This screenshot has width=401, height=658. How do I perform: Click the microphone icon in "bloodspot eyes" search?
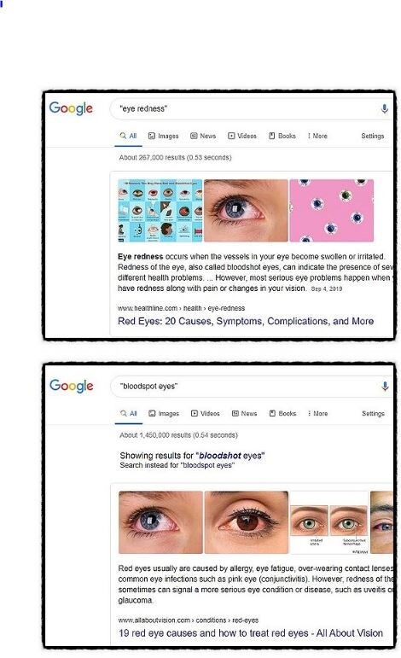[385, 386]
